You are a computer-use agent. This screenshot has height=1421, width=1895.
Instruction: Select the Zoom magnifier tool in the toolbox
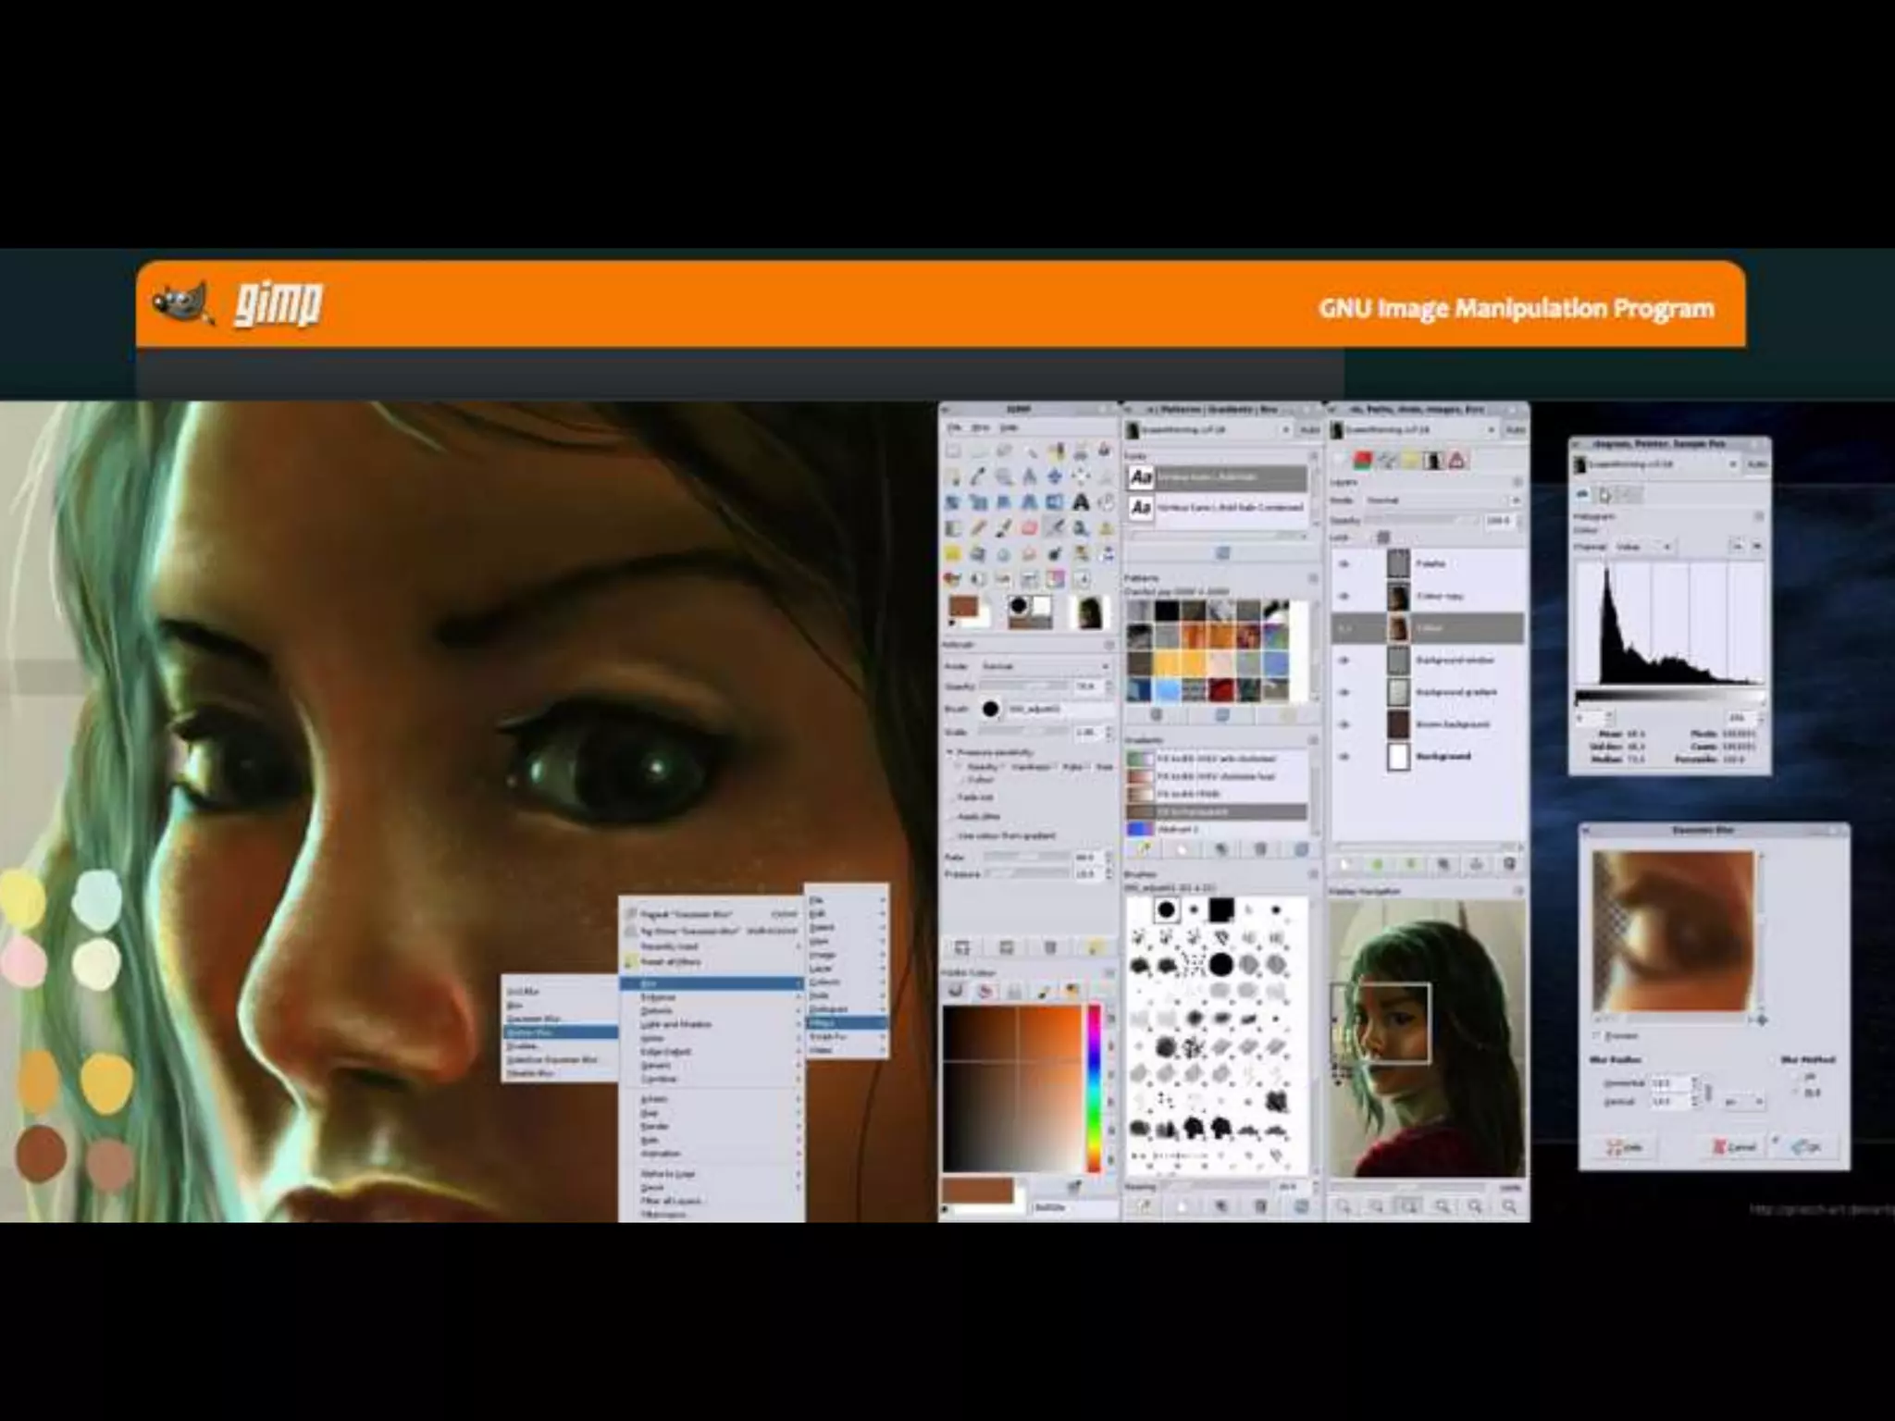[1003, 476]
